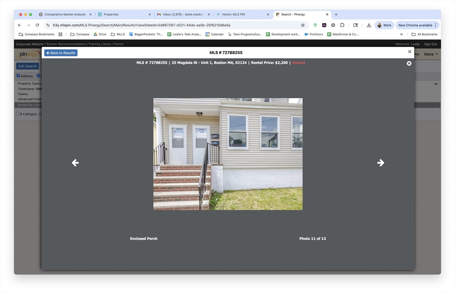Switch to Comparative Market Analysis tab
The height and width of the screenshot is (293, 455).
coord(65,14)
